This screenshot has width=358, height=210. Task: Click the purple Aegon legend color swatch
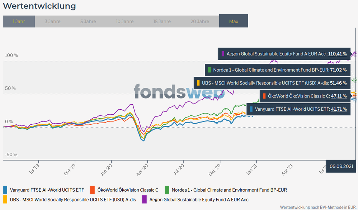click(145, 200)
